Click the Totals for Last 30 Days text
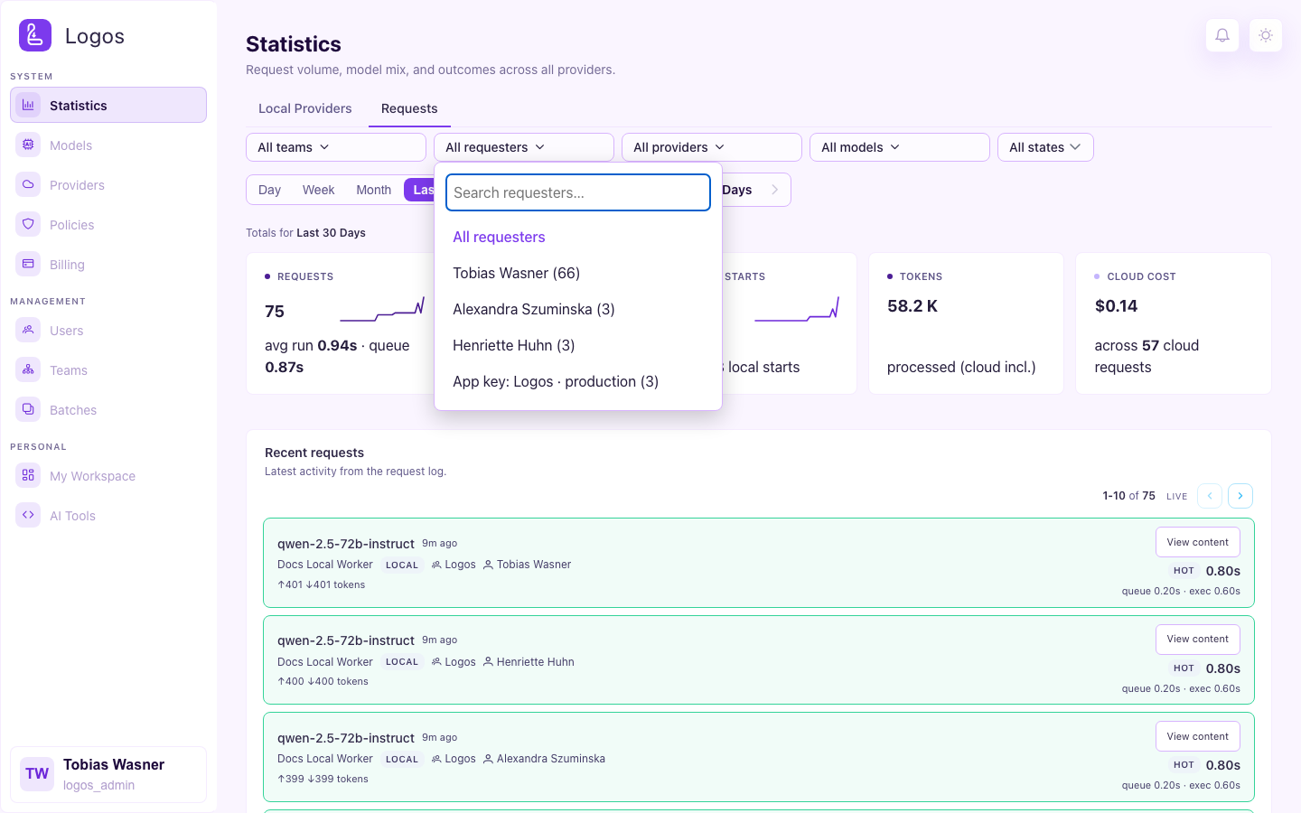Image resolution: width=1301 pixels, height=813 pixels. (x=305, y=233)
